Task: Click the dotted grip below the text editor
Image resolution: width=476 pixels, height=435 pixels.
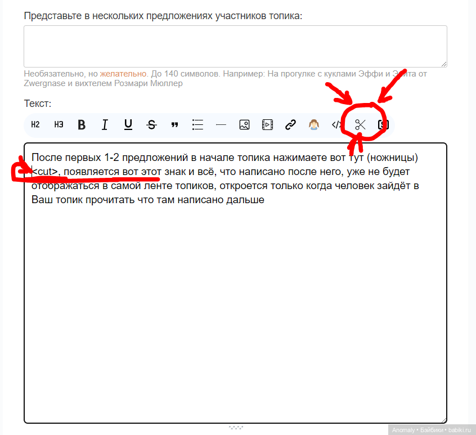Action: pos(235,428)
